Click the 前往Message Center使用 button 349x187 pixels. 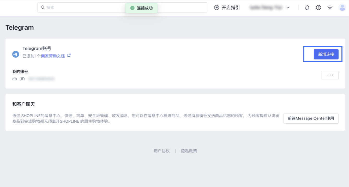pyautogui.click(x=311, y=118)
